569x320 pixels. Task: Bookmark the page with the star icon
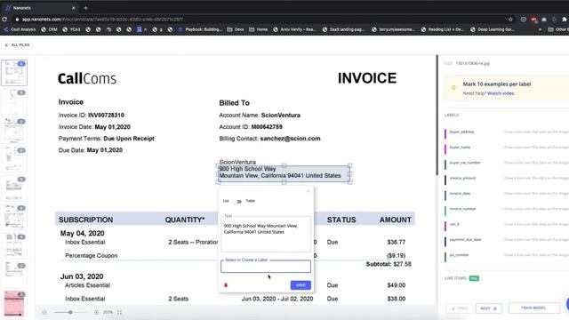510,20
